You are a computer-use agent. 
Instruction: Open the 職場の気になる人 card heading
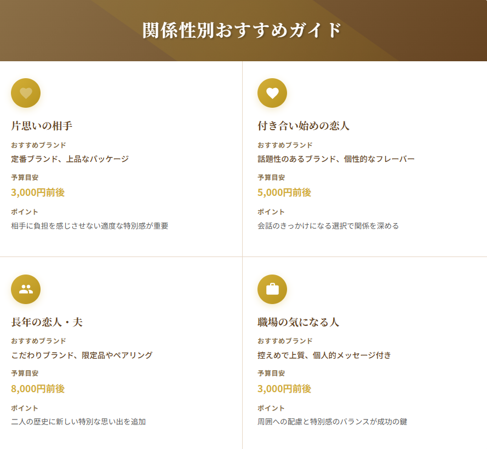point(298,322)
